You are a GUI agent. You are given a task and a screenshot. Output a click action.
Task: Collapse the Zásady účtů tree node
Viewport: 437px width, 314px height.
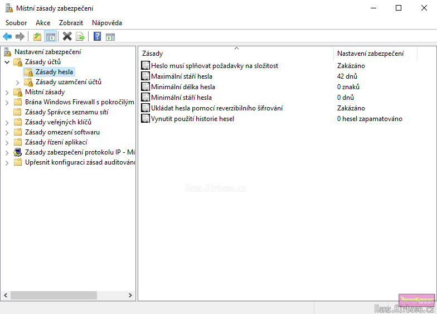7,62
